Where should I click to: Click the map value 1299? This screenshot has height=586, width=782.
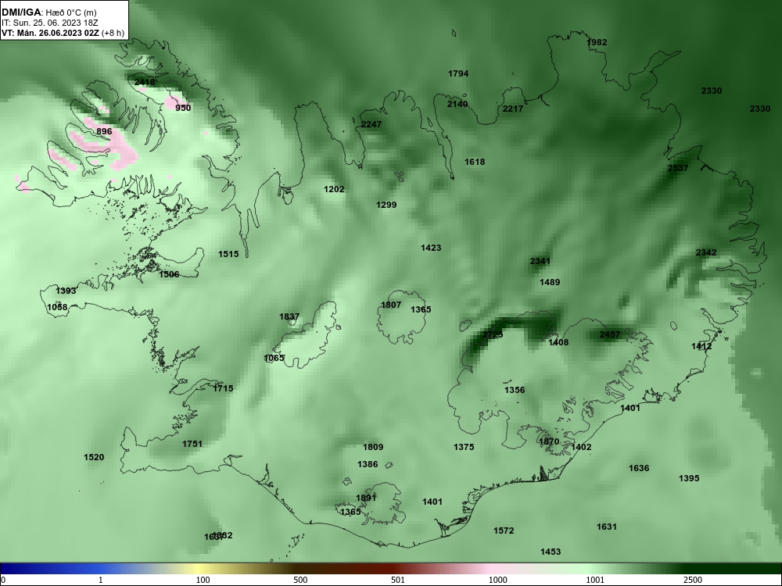(386, 205)
